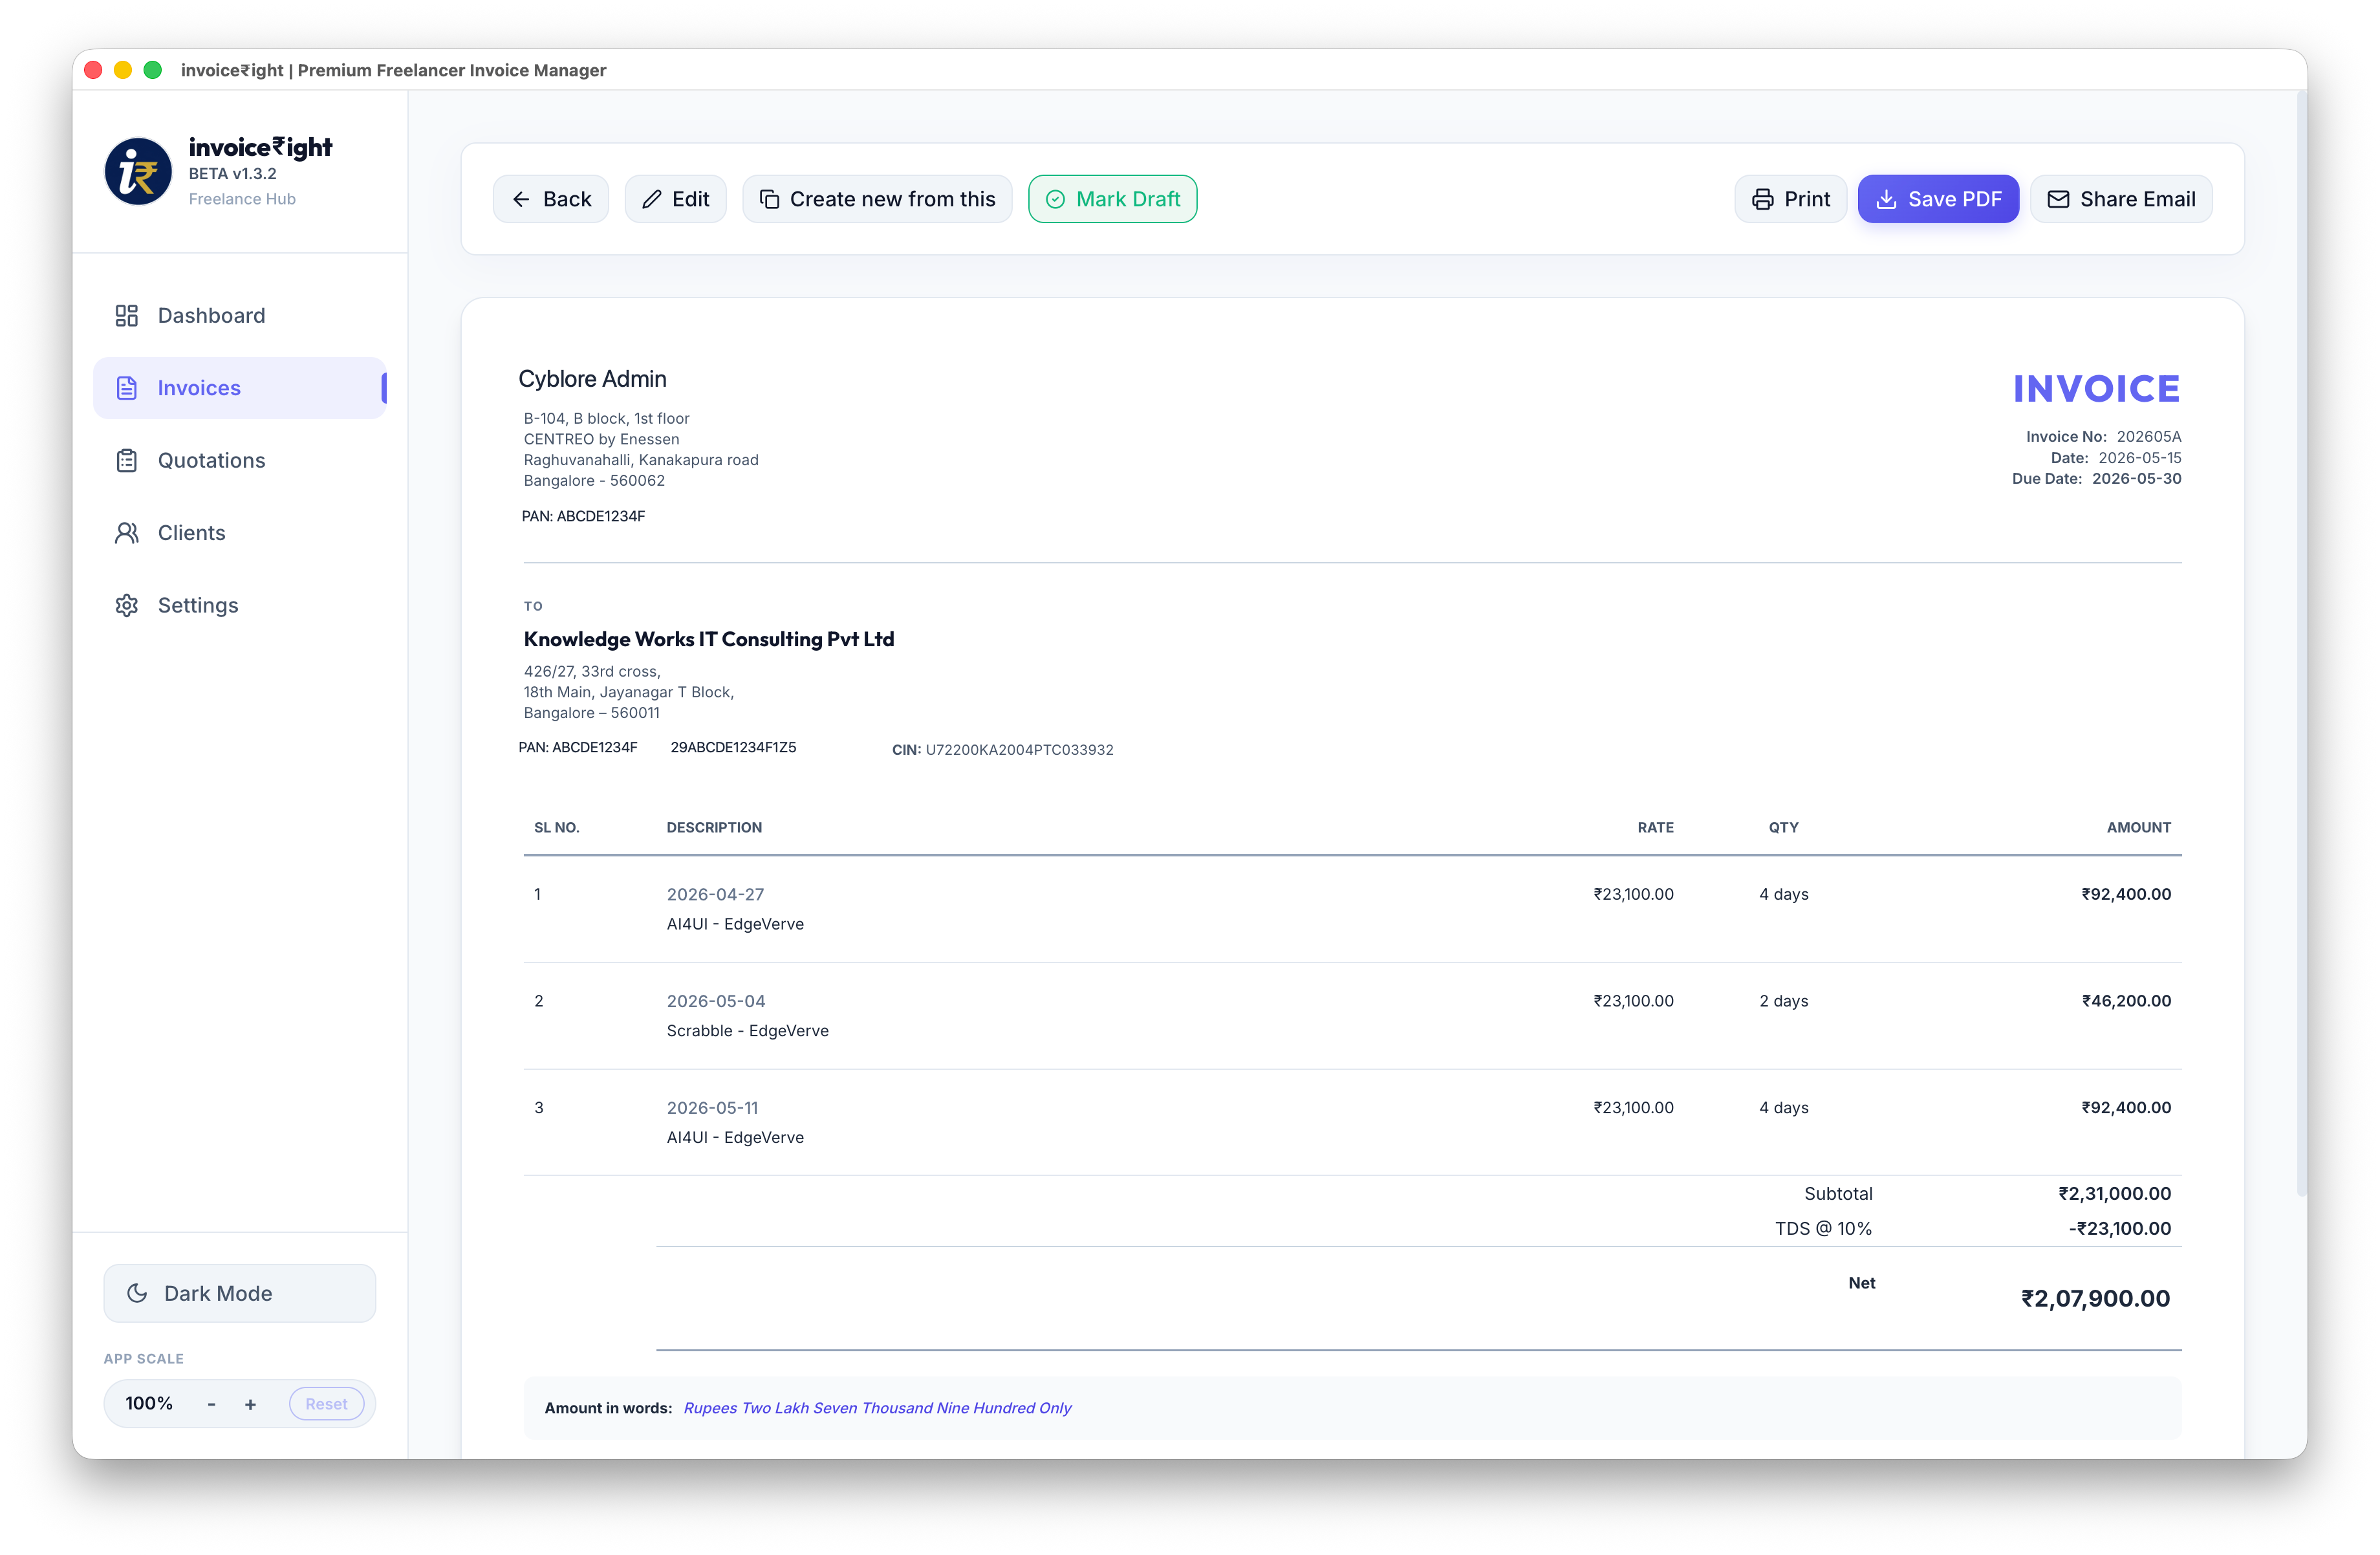The image size is (2380, 1555).
Task: Reset the app scale
Action: click(326, 1405)
